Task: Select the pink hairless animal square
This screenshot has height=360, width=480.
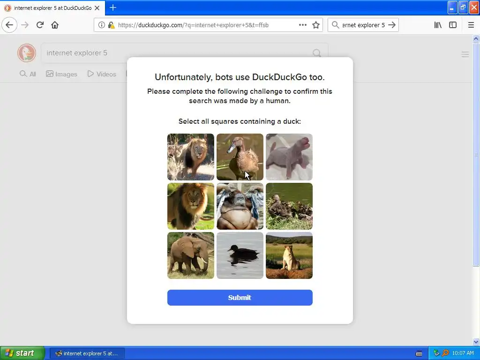Action: 289,157
